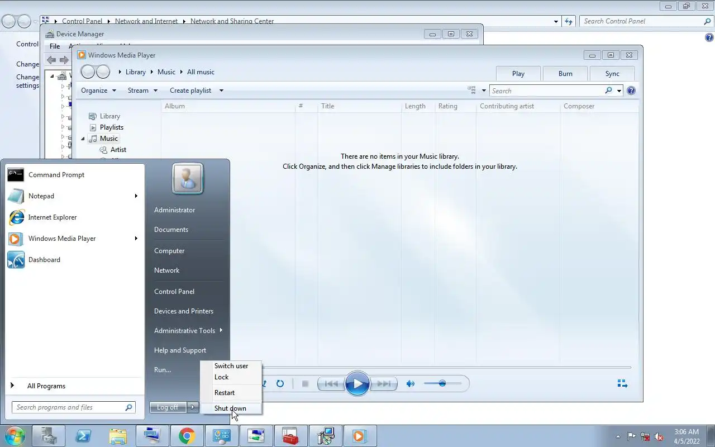
Task: Launch Internet Explorer from Start menu
Action: (75, 217)
